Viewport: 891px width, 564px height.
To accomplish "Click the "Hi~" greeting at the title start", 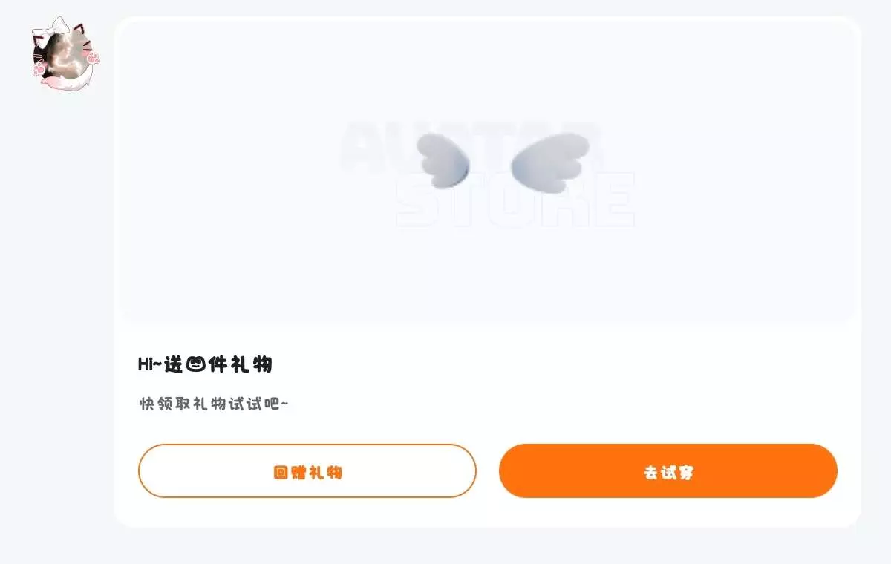I will 150,364.
